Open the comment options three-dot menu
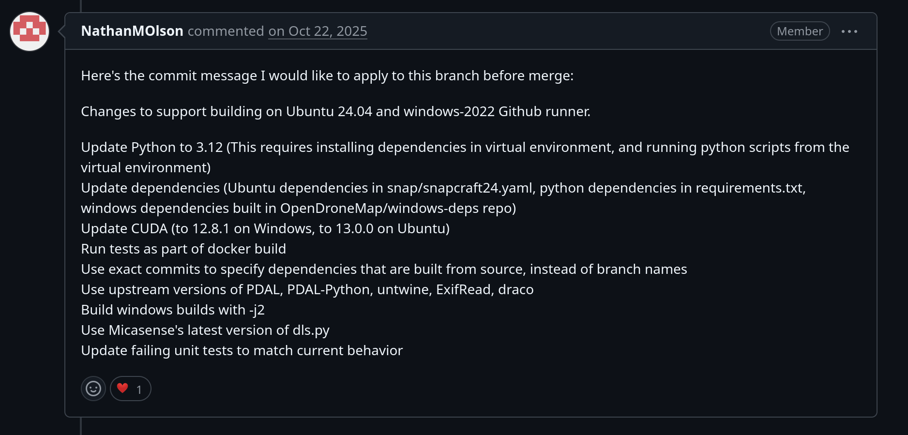The image size is (908, 435). tap(849, 31)
